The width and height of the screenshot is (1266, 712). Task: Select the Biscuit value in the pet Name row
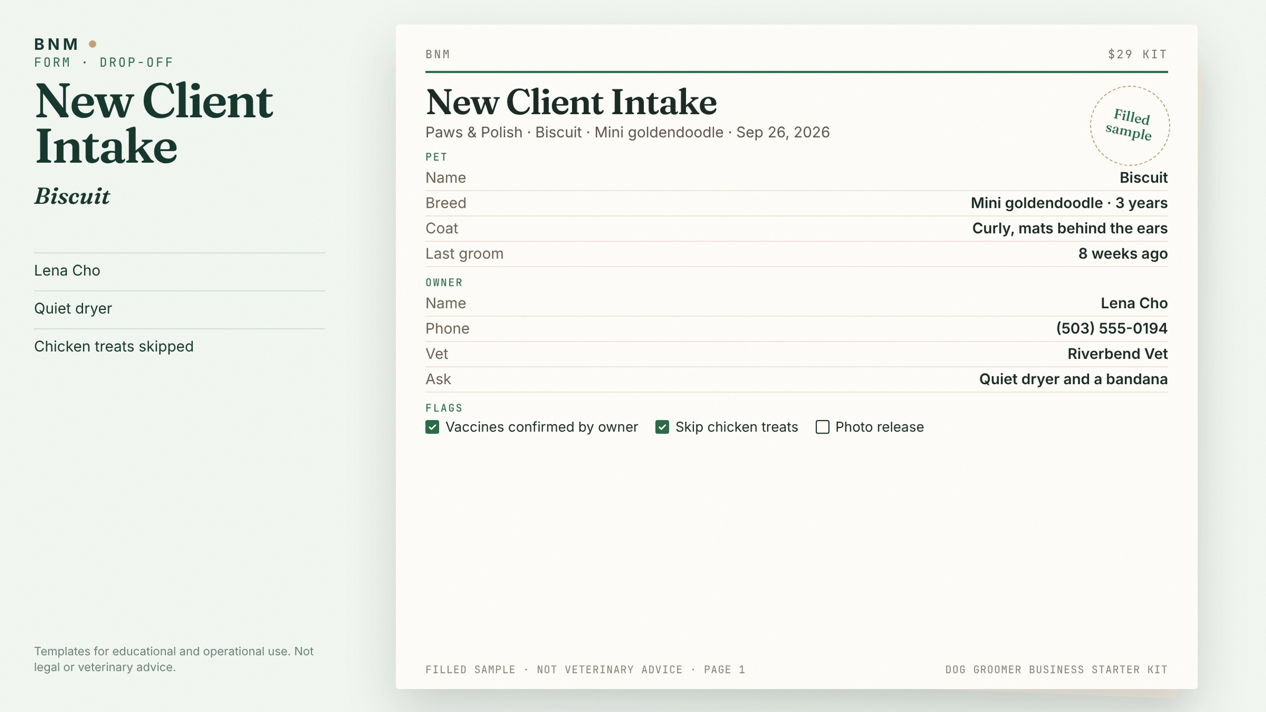(x=1143, y=178)
